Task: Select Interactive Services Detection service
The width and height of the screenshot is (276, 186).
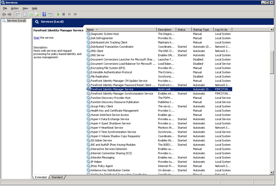Action: (x=159, y=149)
